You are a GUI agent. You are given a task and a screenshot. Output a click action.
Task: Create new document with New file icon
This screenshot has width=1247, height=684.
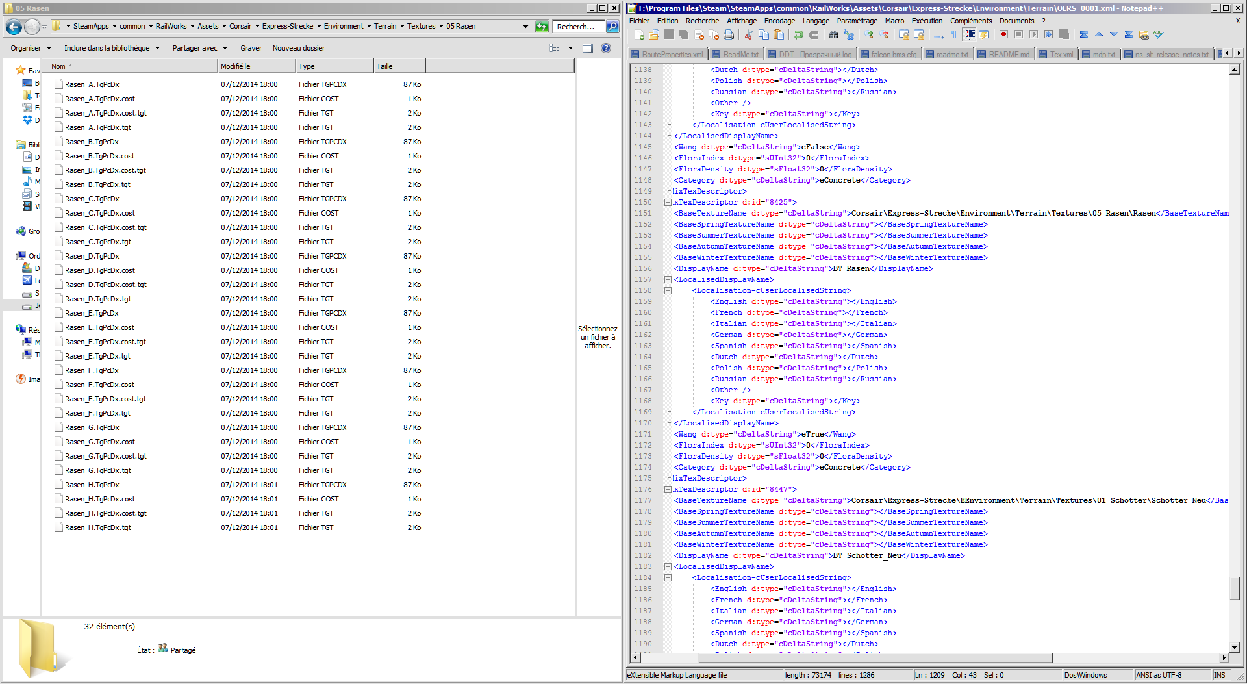[x=640, y=35]
